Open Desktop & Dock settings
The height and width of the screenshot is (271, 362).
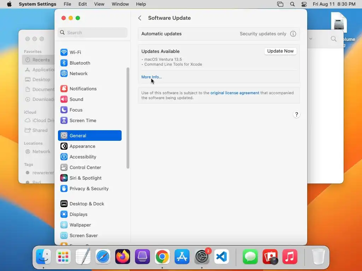pos(89,204)
